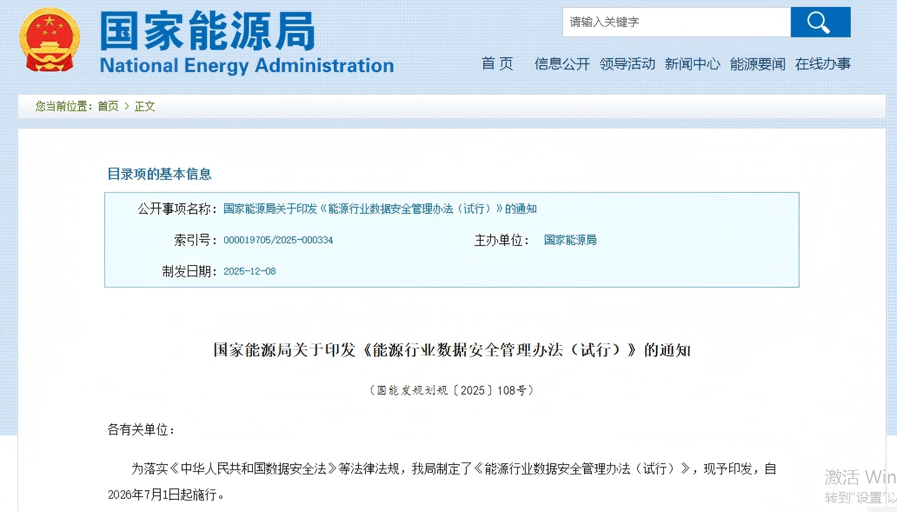The height and width of the screenshot is (512, 897).
Task: Click the national emblem logo
Action: pos(50,40)
